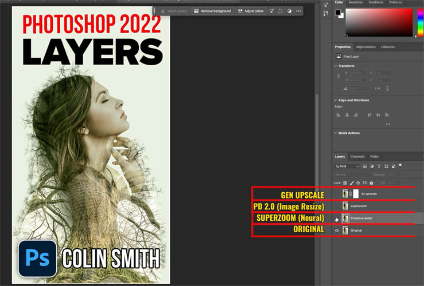Switch to the Libraries tab
424x286 pixels.
coord(388,47)
